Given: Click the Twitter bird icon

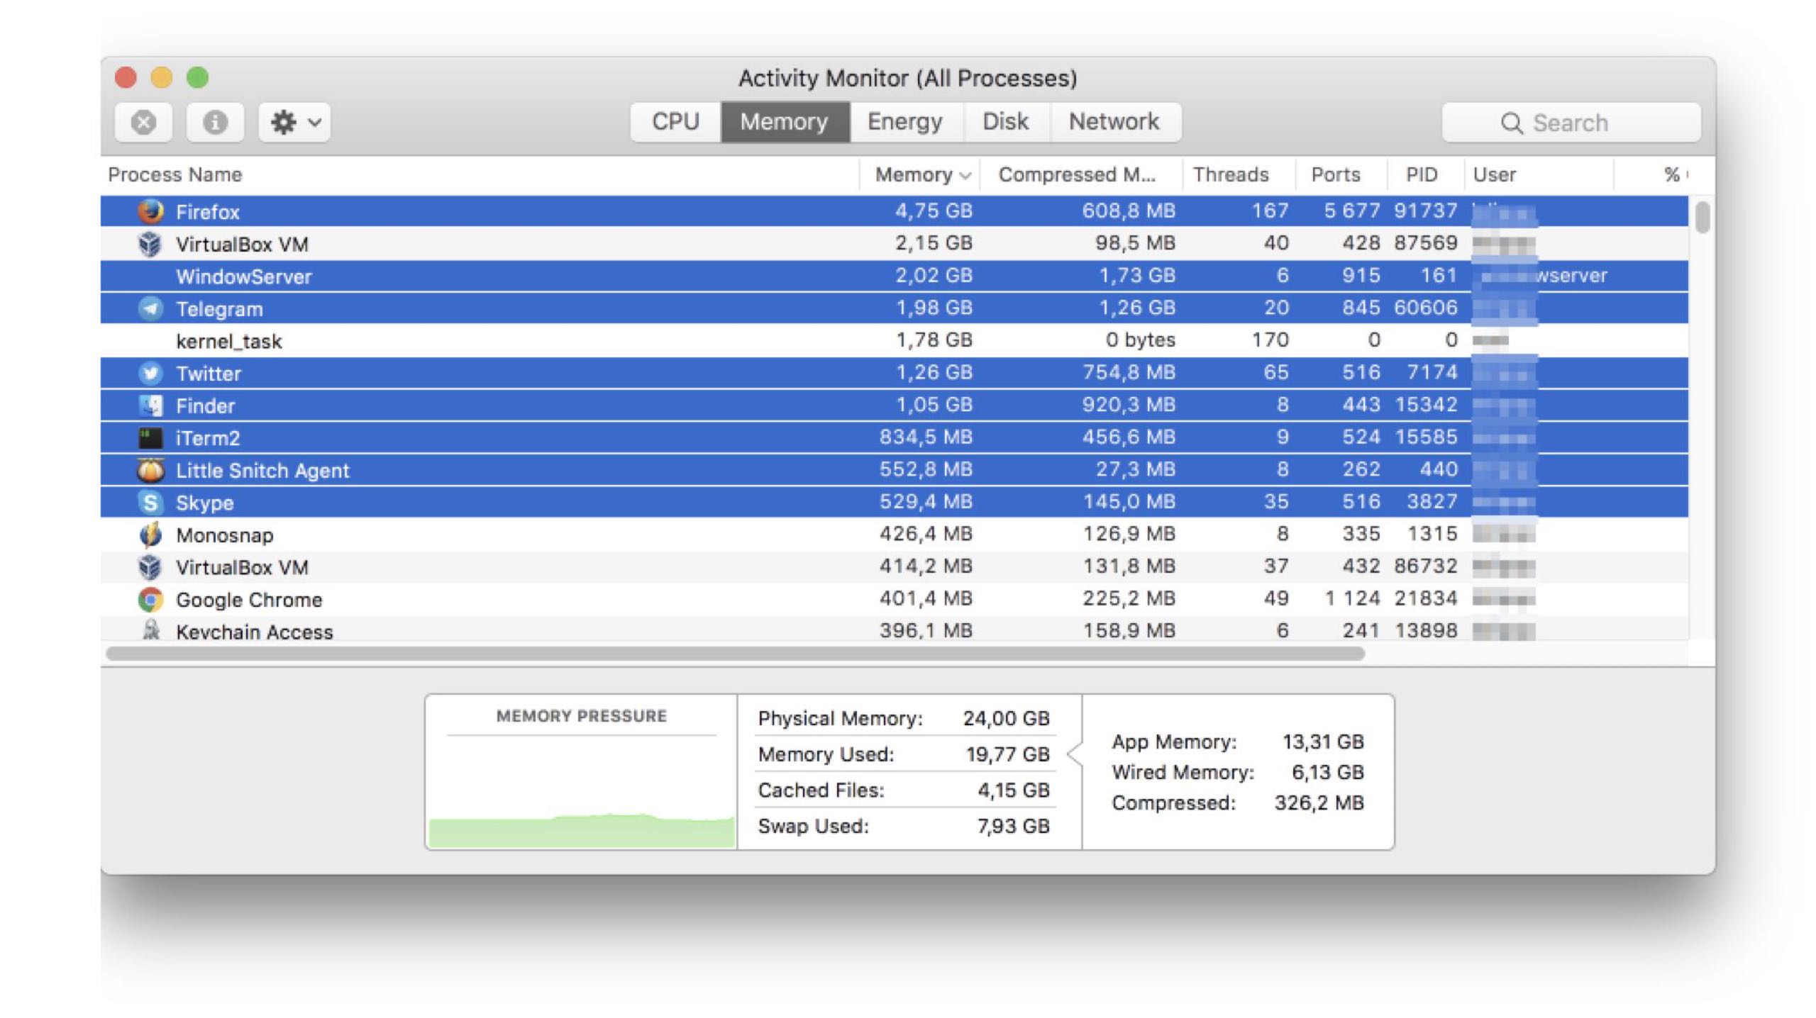Looking at the screenshot, I should point(150,373).
